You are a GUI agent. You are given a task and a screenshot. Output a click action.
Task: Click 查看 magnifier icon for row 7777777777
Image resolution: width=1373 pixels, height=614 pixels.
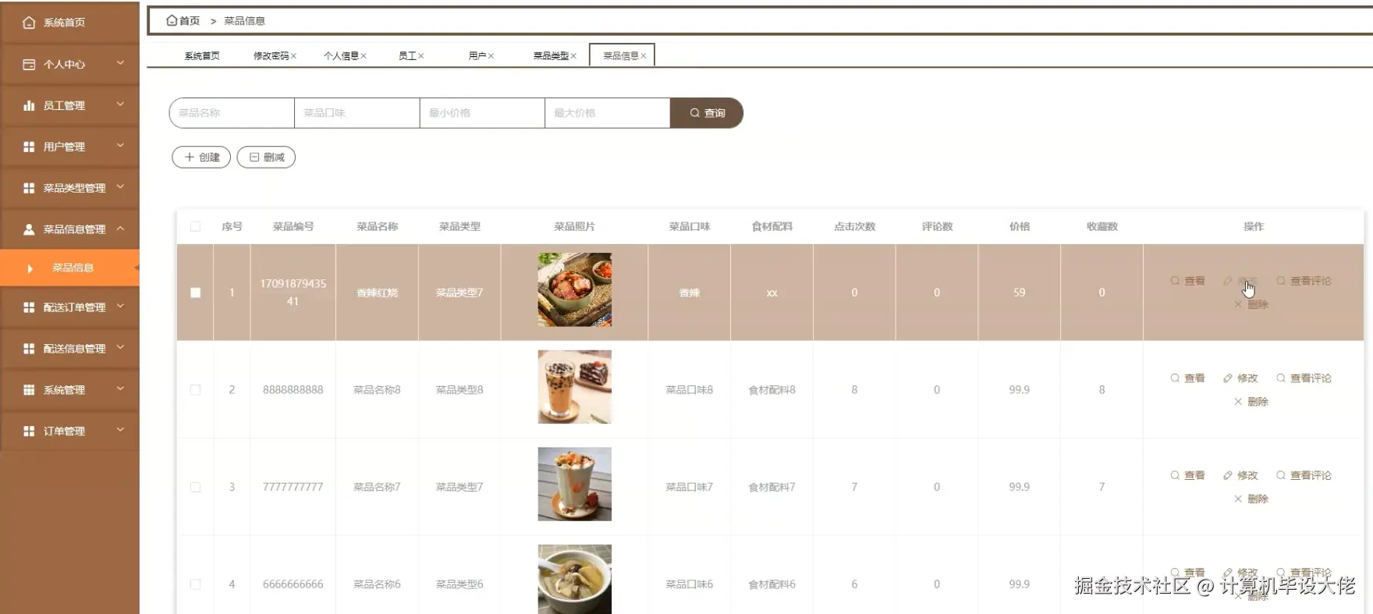click(1175, 476)
